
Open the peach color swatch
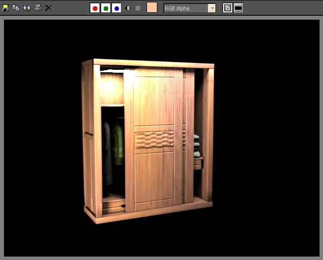pos(152,7)
